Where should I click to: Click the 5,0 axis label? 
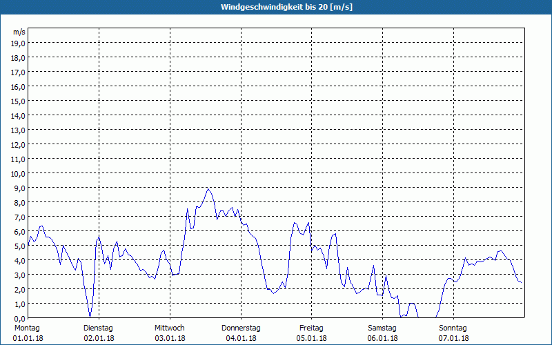tap(20, 246)
